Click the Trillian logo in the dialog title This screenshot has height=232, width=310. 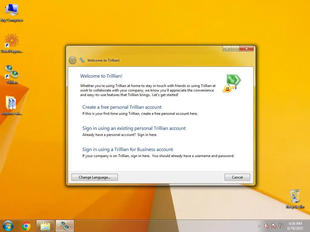tap(82, 60)
